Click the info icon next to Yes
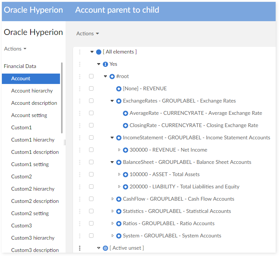This screenshot has width=279, height=256. click(x=105, y=64)
